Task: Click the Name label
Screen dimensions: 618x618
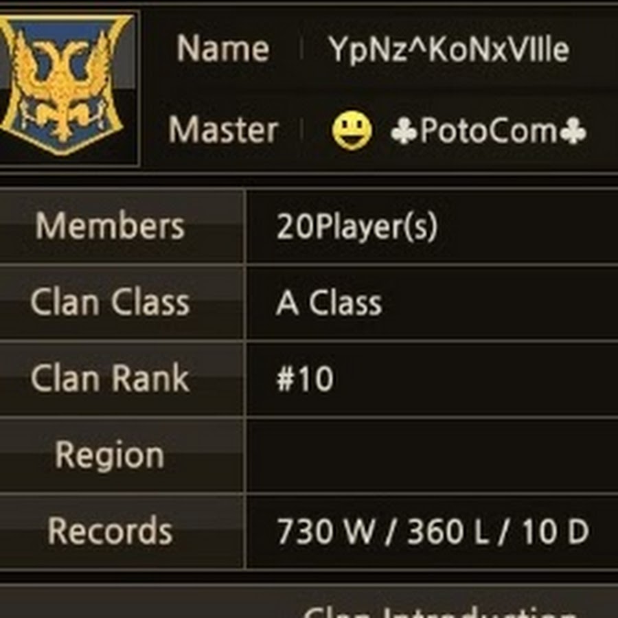Action: pyautogui.click(x=223, y=49)
